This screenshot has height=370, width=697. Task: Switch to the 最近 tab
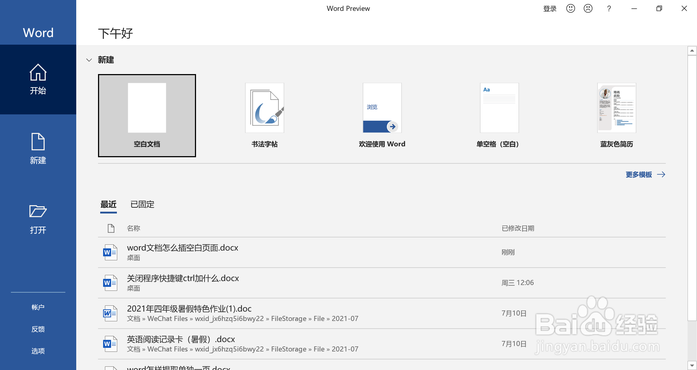point(109,204)
